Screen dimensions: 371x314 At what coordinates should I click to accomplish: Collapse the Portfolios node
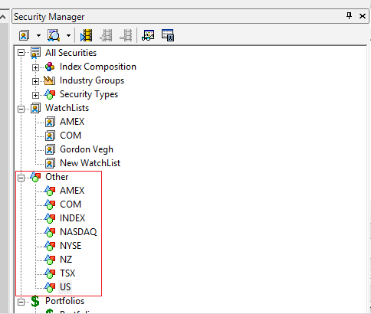click(x=21, y=302)
